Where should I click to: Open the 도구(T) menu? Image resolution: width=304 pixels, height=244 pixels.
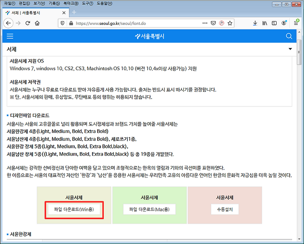[x=87, y=3]
